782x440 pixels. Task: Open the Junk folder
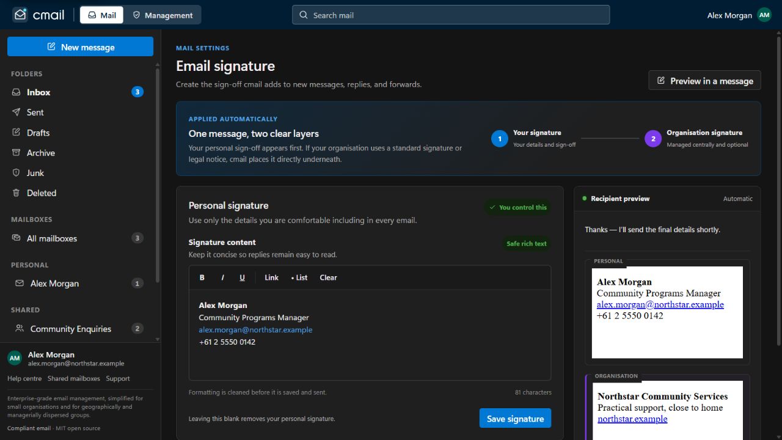coord(78,173)
